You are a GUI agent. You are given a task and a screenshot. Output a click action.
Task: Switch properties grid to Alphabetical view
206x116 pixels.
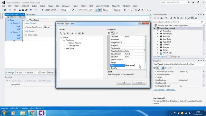coord(113,33)
